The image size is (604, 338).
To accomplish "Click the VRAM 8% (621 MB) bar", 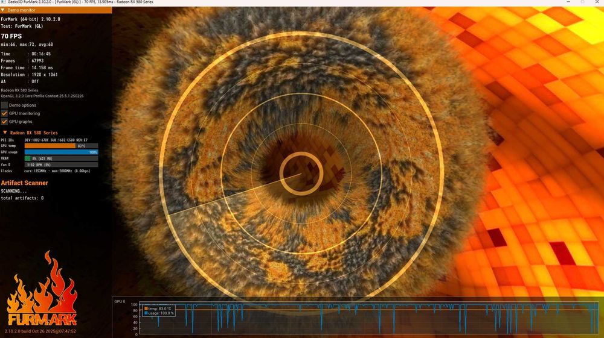I will (61, 158).
